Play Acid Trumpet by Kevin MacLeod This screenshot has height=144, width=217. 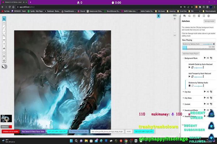190,76
